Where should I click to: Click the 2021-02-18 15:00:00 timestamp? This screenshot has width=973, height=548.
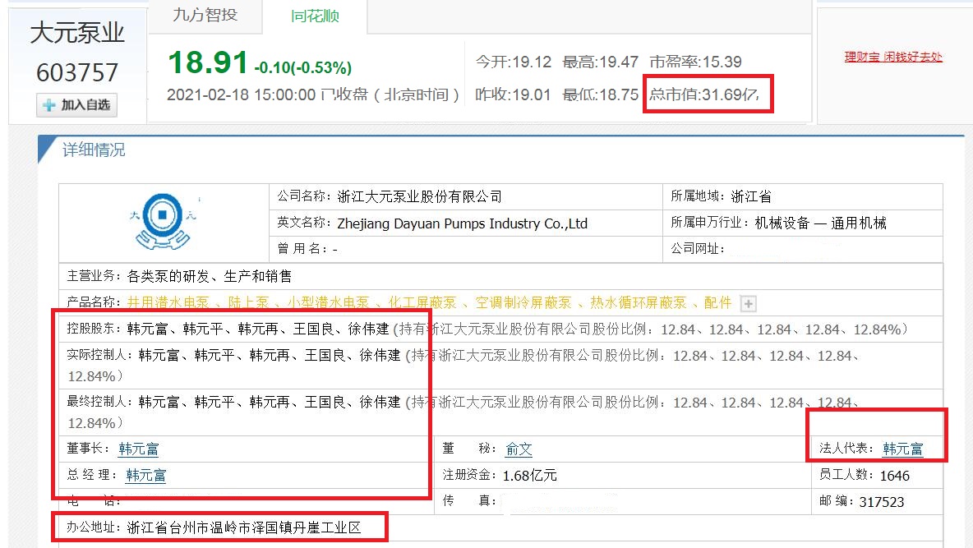[x=241, y=94]
